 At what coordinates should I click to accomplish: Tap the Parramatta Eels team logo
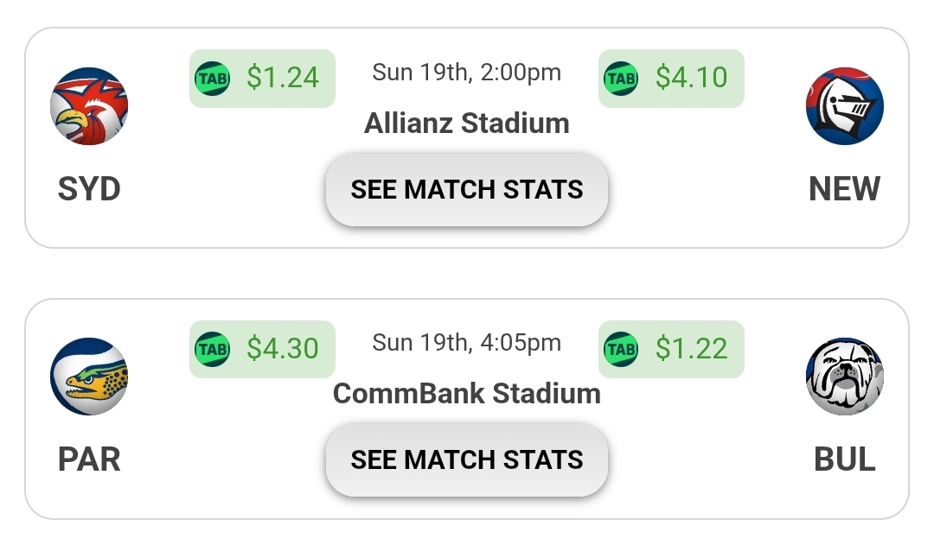[89, 377]
